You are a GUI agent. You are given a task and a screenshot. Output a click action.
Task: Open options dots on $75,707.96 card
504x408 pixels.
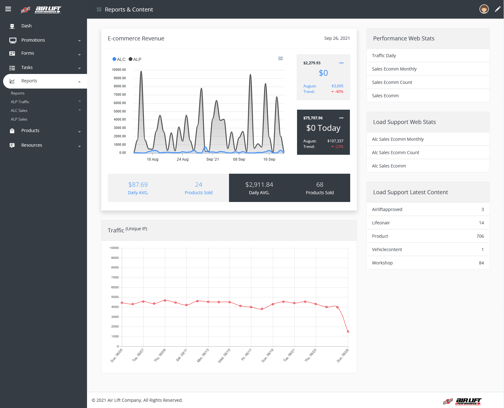point(341,118)
